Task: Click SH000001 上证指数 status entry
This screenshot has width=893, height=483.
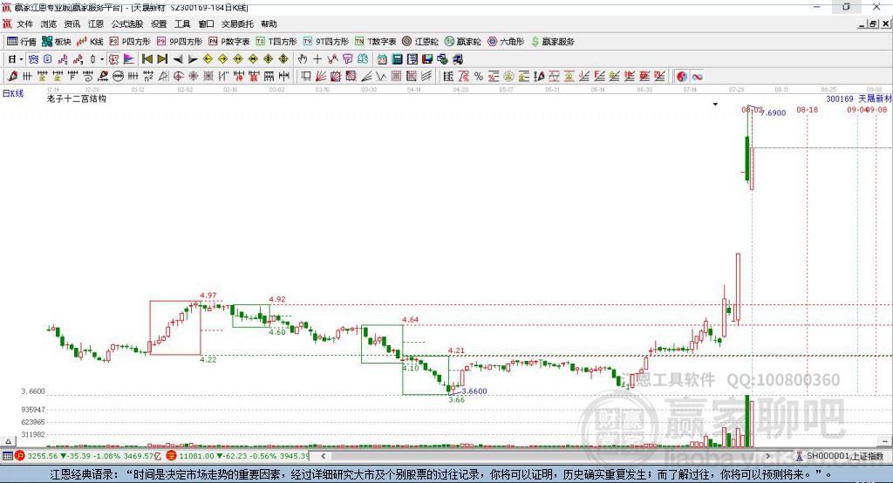Action: pyautogui.click(x=840, y=456)
